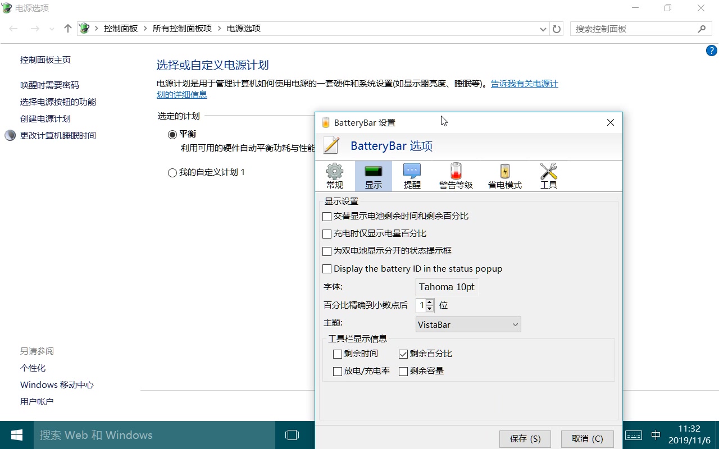Click the forward navigation arrow
The width and height of the screenshot is (719, 449).
coord(35,29)
